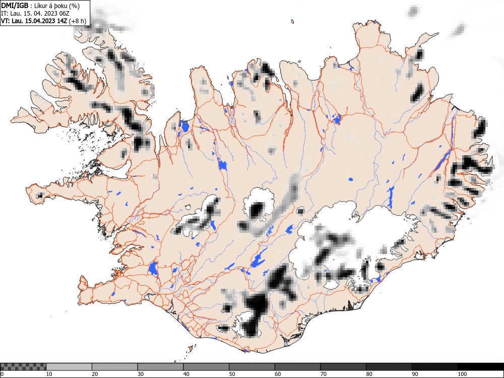This screenshot has width=504, height=378.
Task: Click the 20–30% gray legend swatch
Action: pyautogui.click(x=115, y=367)
